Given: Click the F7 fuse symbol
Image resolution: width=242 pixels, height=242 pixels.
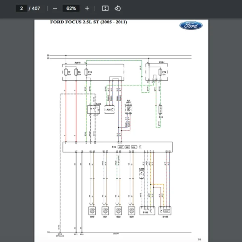Looking at the screenshot, I should [66, 73].
